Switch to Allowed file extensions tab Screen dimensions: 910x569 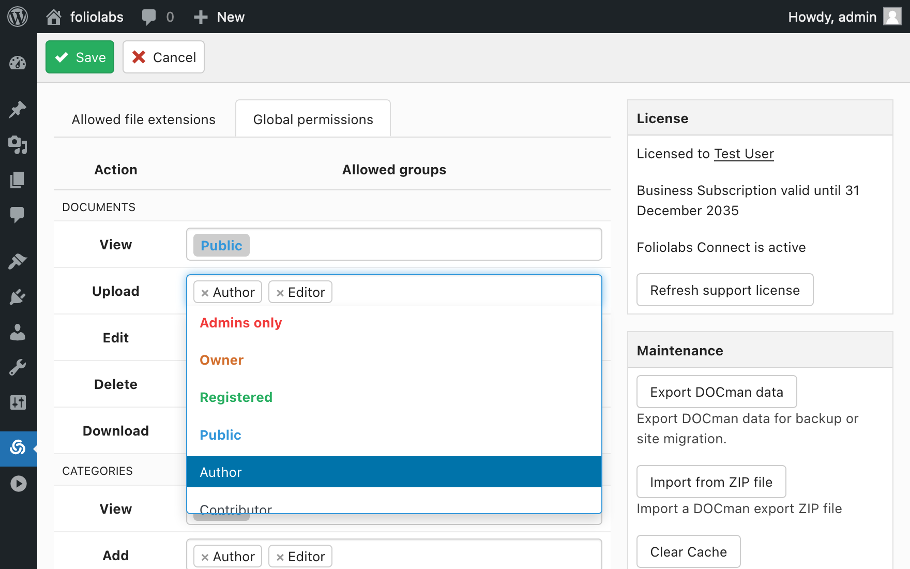[144, 119]
